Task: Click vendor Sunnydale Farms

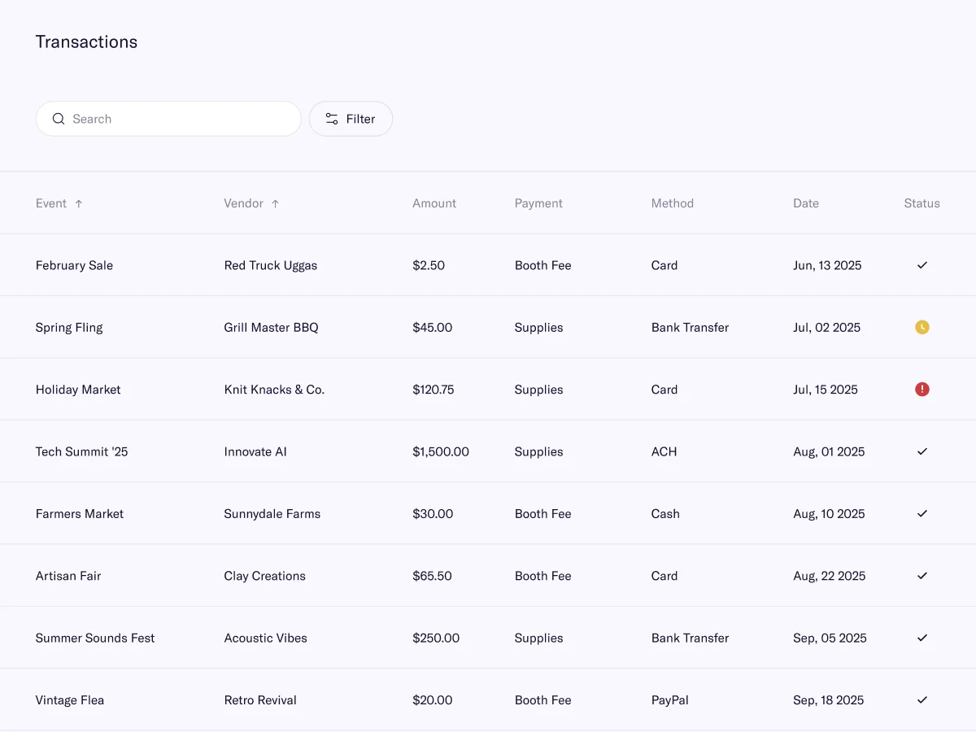Action: (x=272, y=514)
